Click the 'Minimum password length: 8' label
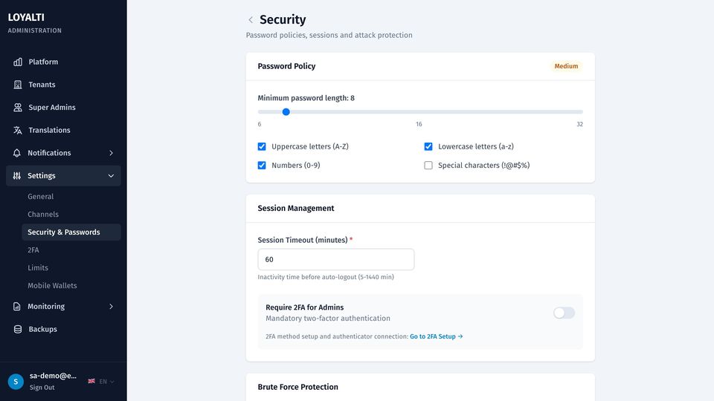The width and height of the screenshot is (714, 401). (x=306, y=98)
